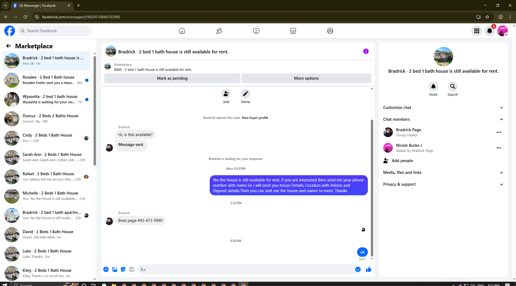This screenshot has width=516, height=286.
Task: Choose a sticker icon in composer
Action: 123,269
